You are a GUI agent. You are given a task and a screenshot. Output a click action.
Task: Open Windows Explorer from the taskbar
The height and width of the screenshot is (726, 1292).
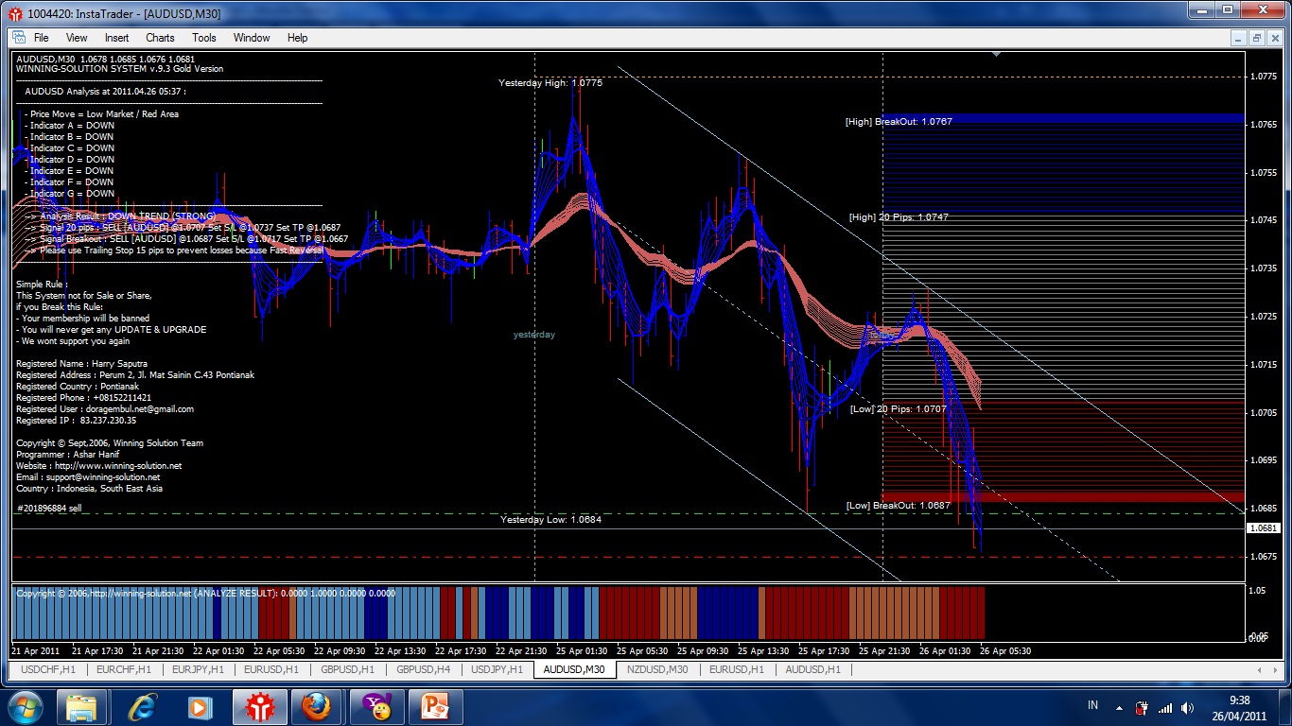point(81,707)
